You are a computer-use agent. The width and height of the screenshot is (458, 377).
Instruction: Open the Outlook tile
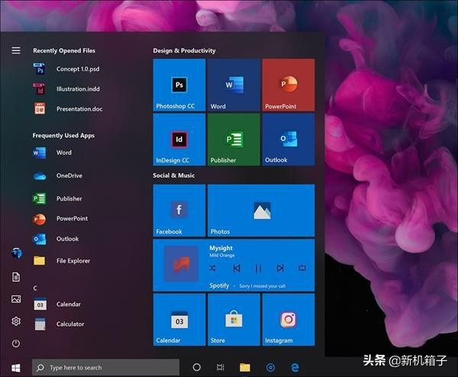[x=289, y=140]
